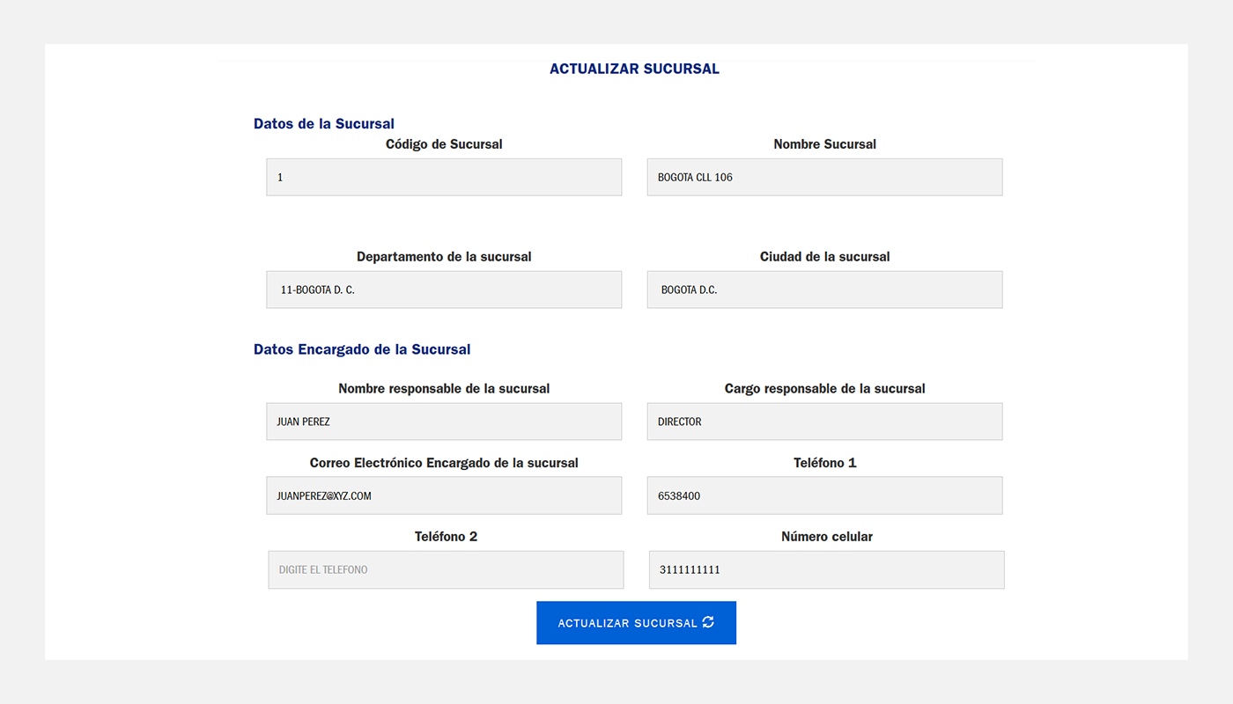Select the Número celular field with 3111111111
Screen dimensions: 1233x704
826,569
